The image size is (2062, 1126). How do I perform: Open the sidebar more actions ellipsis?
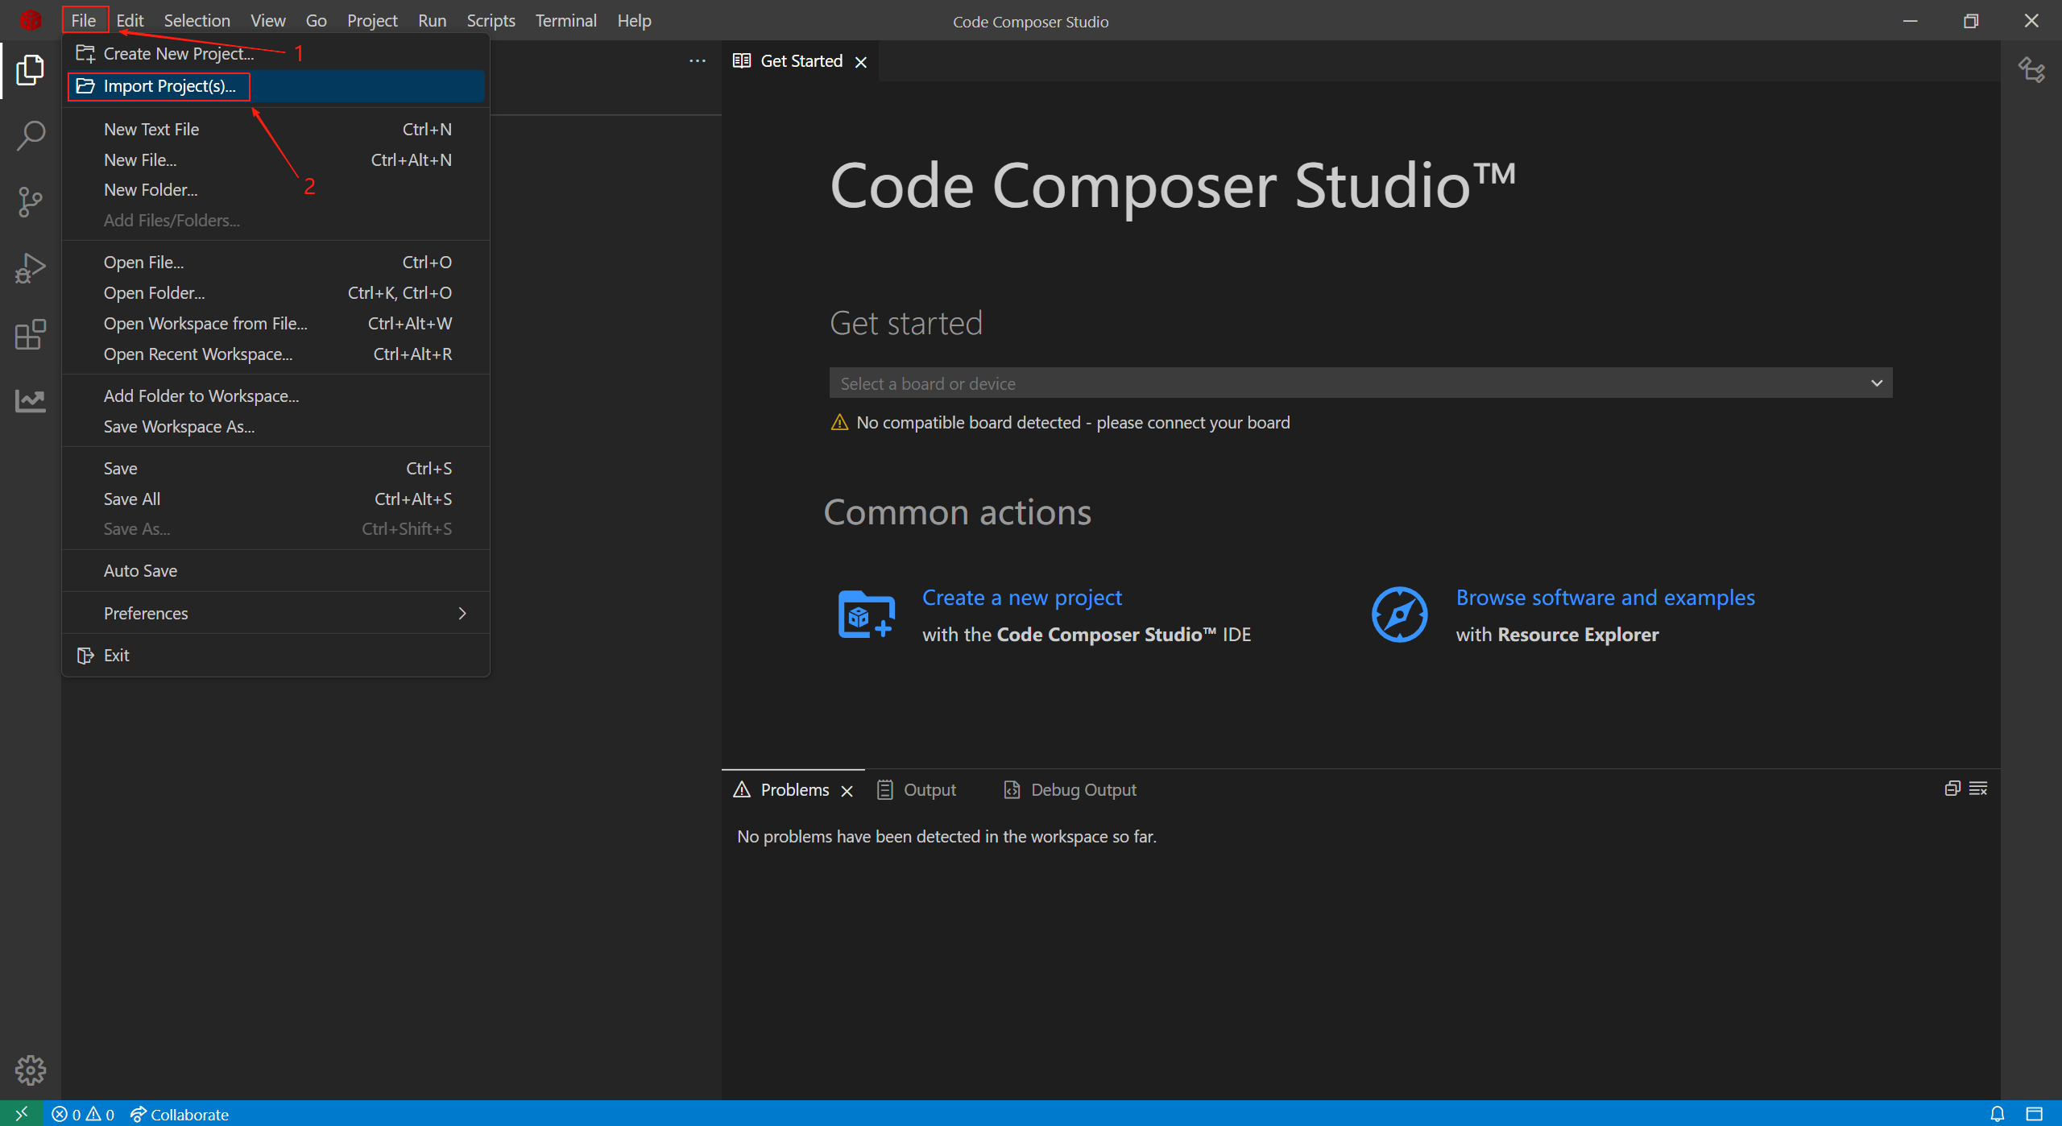(x=698, y=61)
